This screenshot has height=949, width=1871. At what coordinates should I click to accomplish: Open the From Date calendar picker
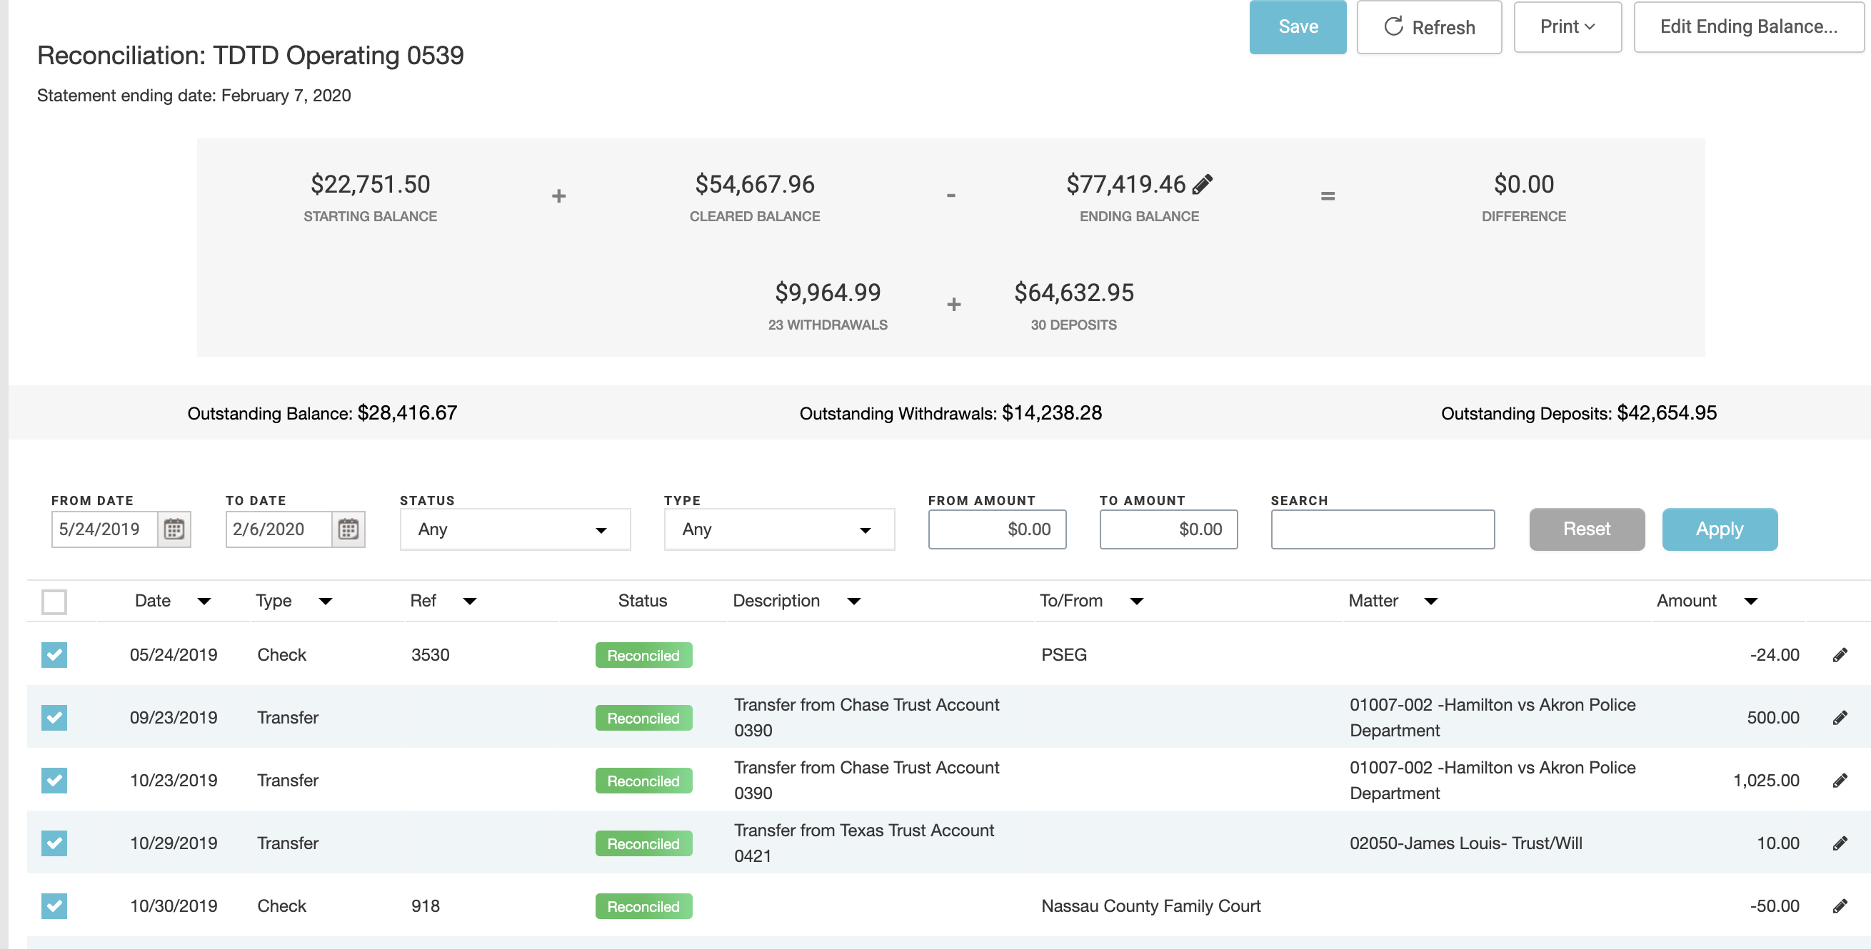(x=174, y=529)
